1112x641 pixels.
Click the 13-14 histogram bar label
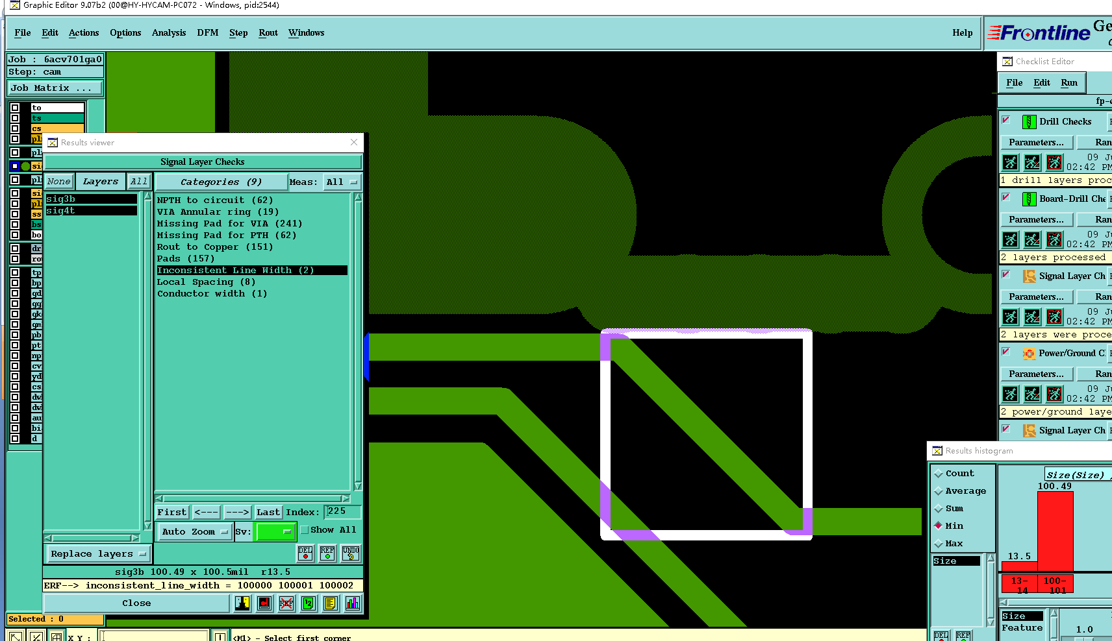1020,585
